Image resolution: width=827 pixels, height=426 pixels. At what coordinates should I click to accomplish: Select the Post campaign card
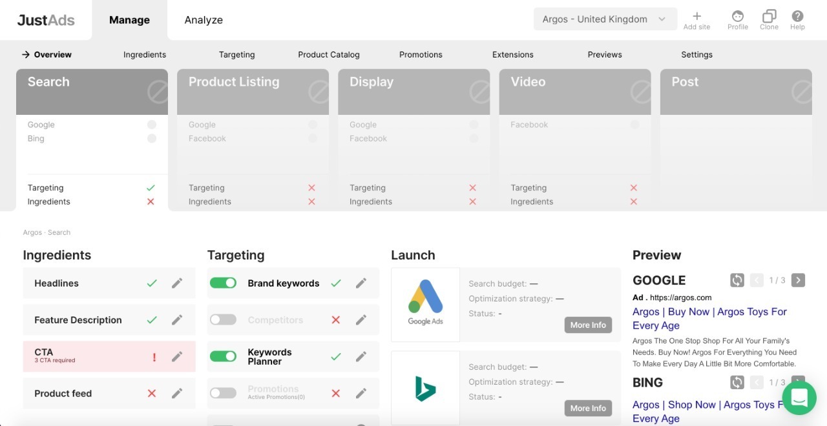(x=736, y=140)
